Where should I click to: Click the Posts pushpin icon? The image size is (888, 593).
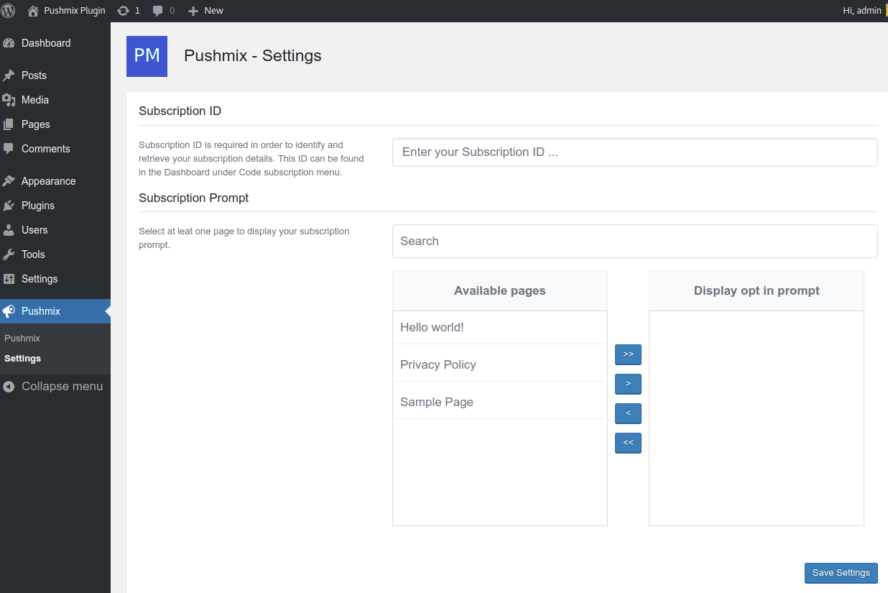pyautogui.click(x=9, y=75)
